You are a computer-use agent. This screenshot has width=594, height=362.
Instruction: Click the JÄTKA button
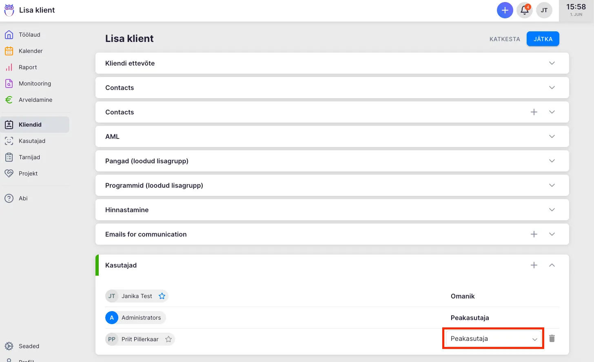[x=543, y=39]
